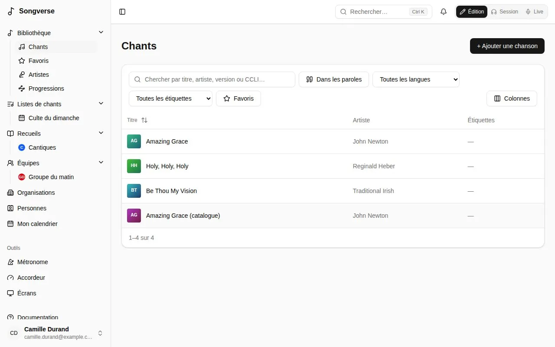Open the Toutes les étiquettes dropdown
This screenshot has width=555, height=347.
(170, 98)
